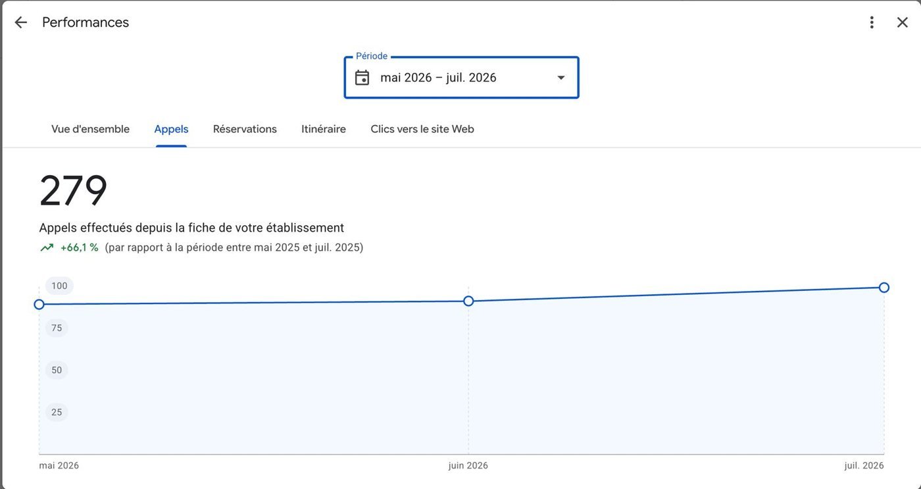Open the three-dot more options menu
Viewport: 921px width, 489px height.
872,22
